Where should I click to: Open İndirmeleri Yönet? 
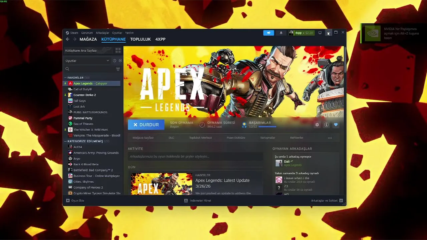click(197, 201)
